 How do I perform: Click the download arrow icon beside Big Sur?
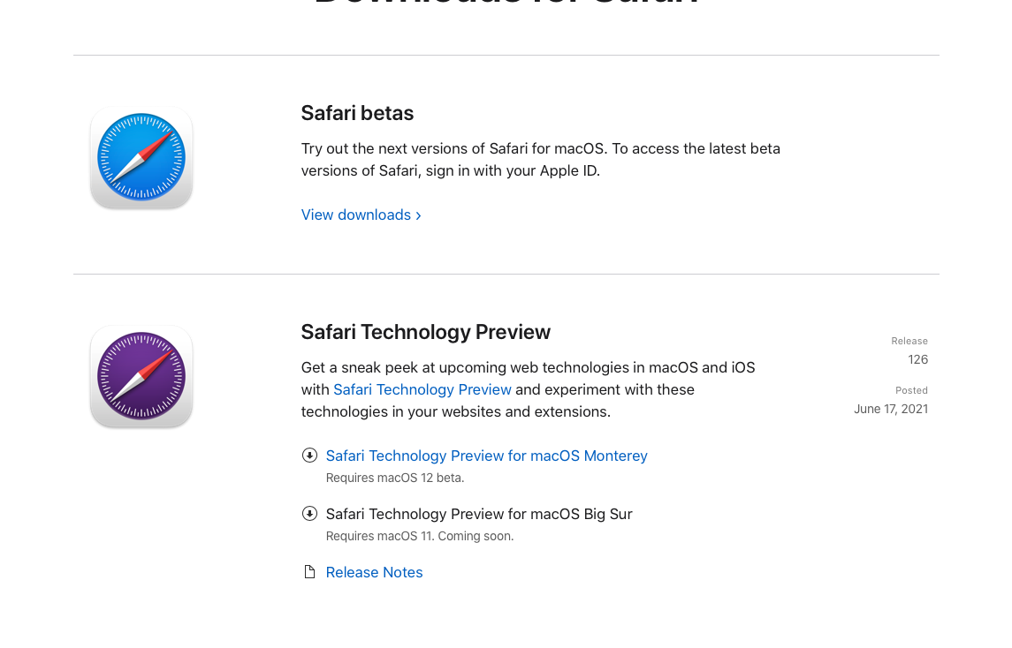pyautogui.click(x=309, y=514)
